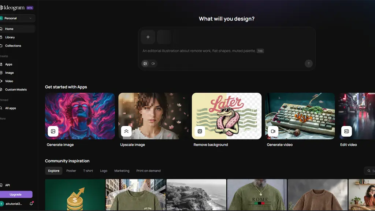Switch to the T-shirt tab
375x211 pixels.
(x=88, y=171)
